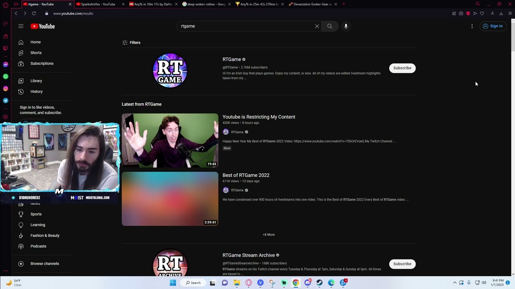Close the rtgame YouTube tab
The image size is (515, 289).
[x=70, y=4]
